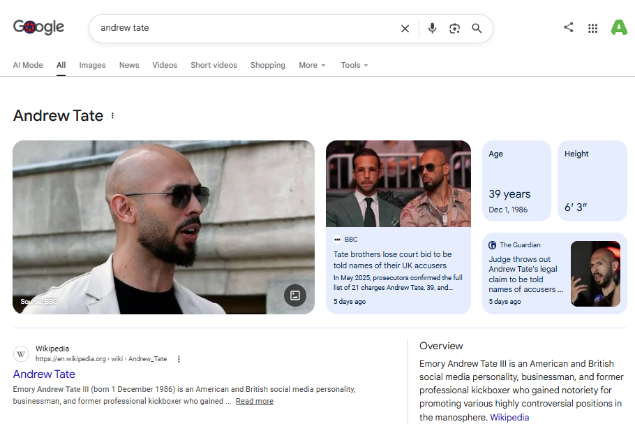Click Read more in the Wikipedia snippet
This screenshot has height=424, width=635.
(254, 401)
